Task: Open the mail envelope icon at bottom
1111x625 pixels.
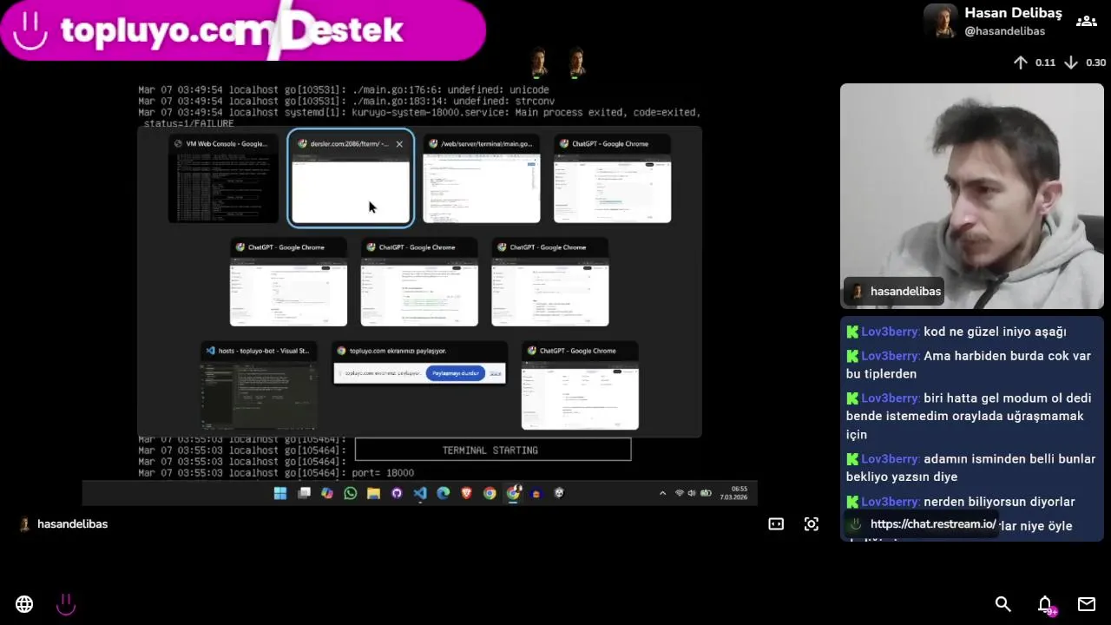Action: (1087, 604)
